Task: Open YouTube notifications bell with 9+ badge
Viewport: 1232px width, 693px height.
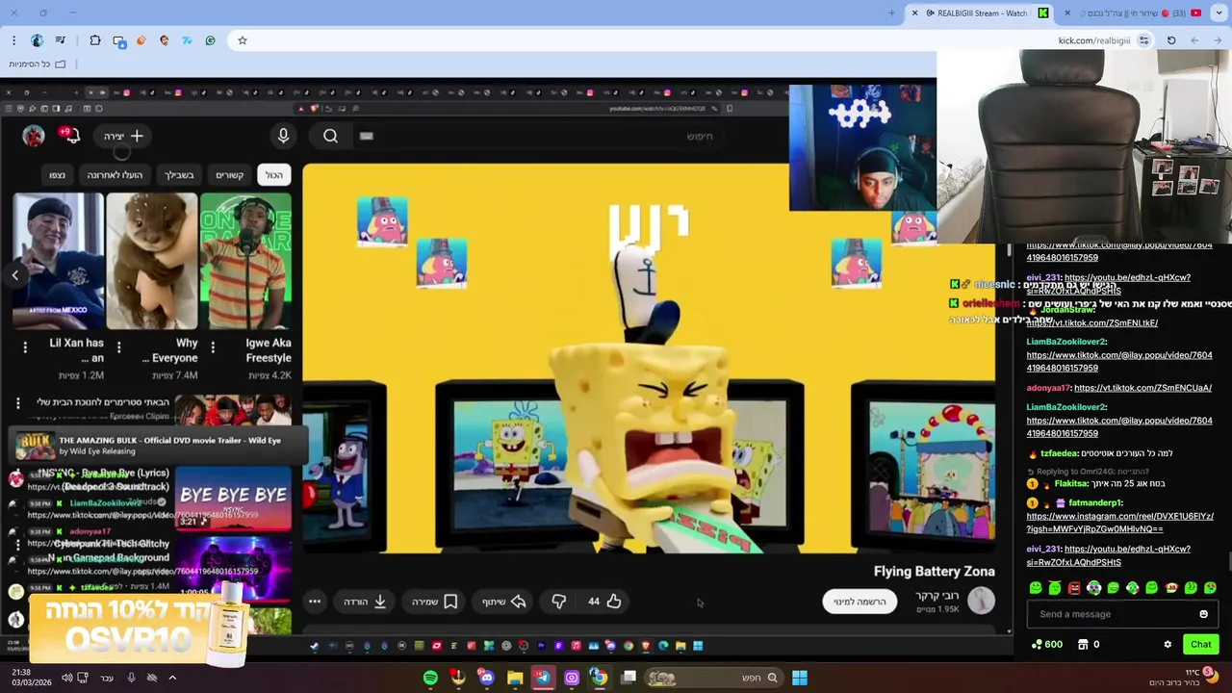Action: [70, 135]
